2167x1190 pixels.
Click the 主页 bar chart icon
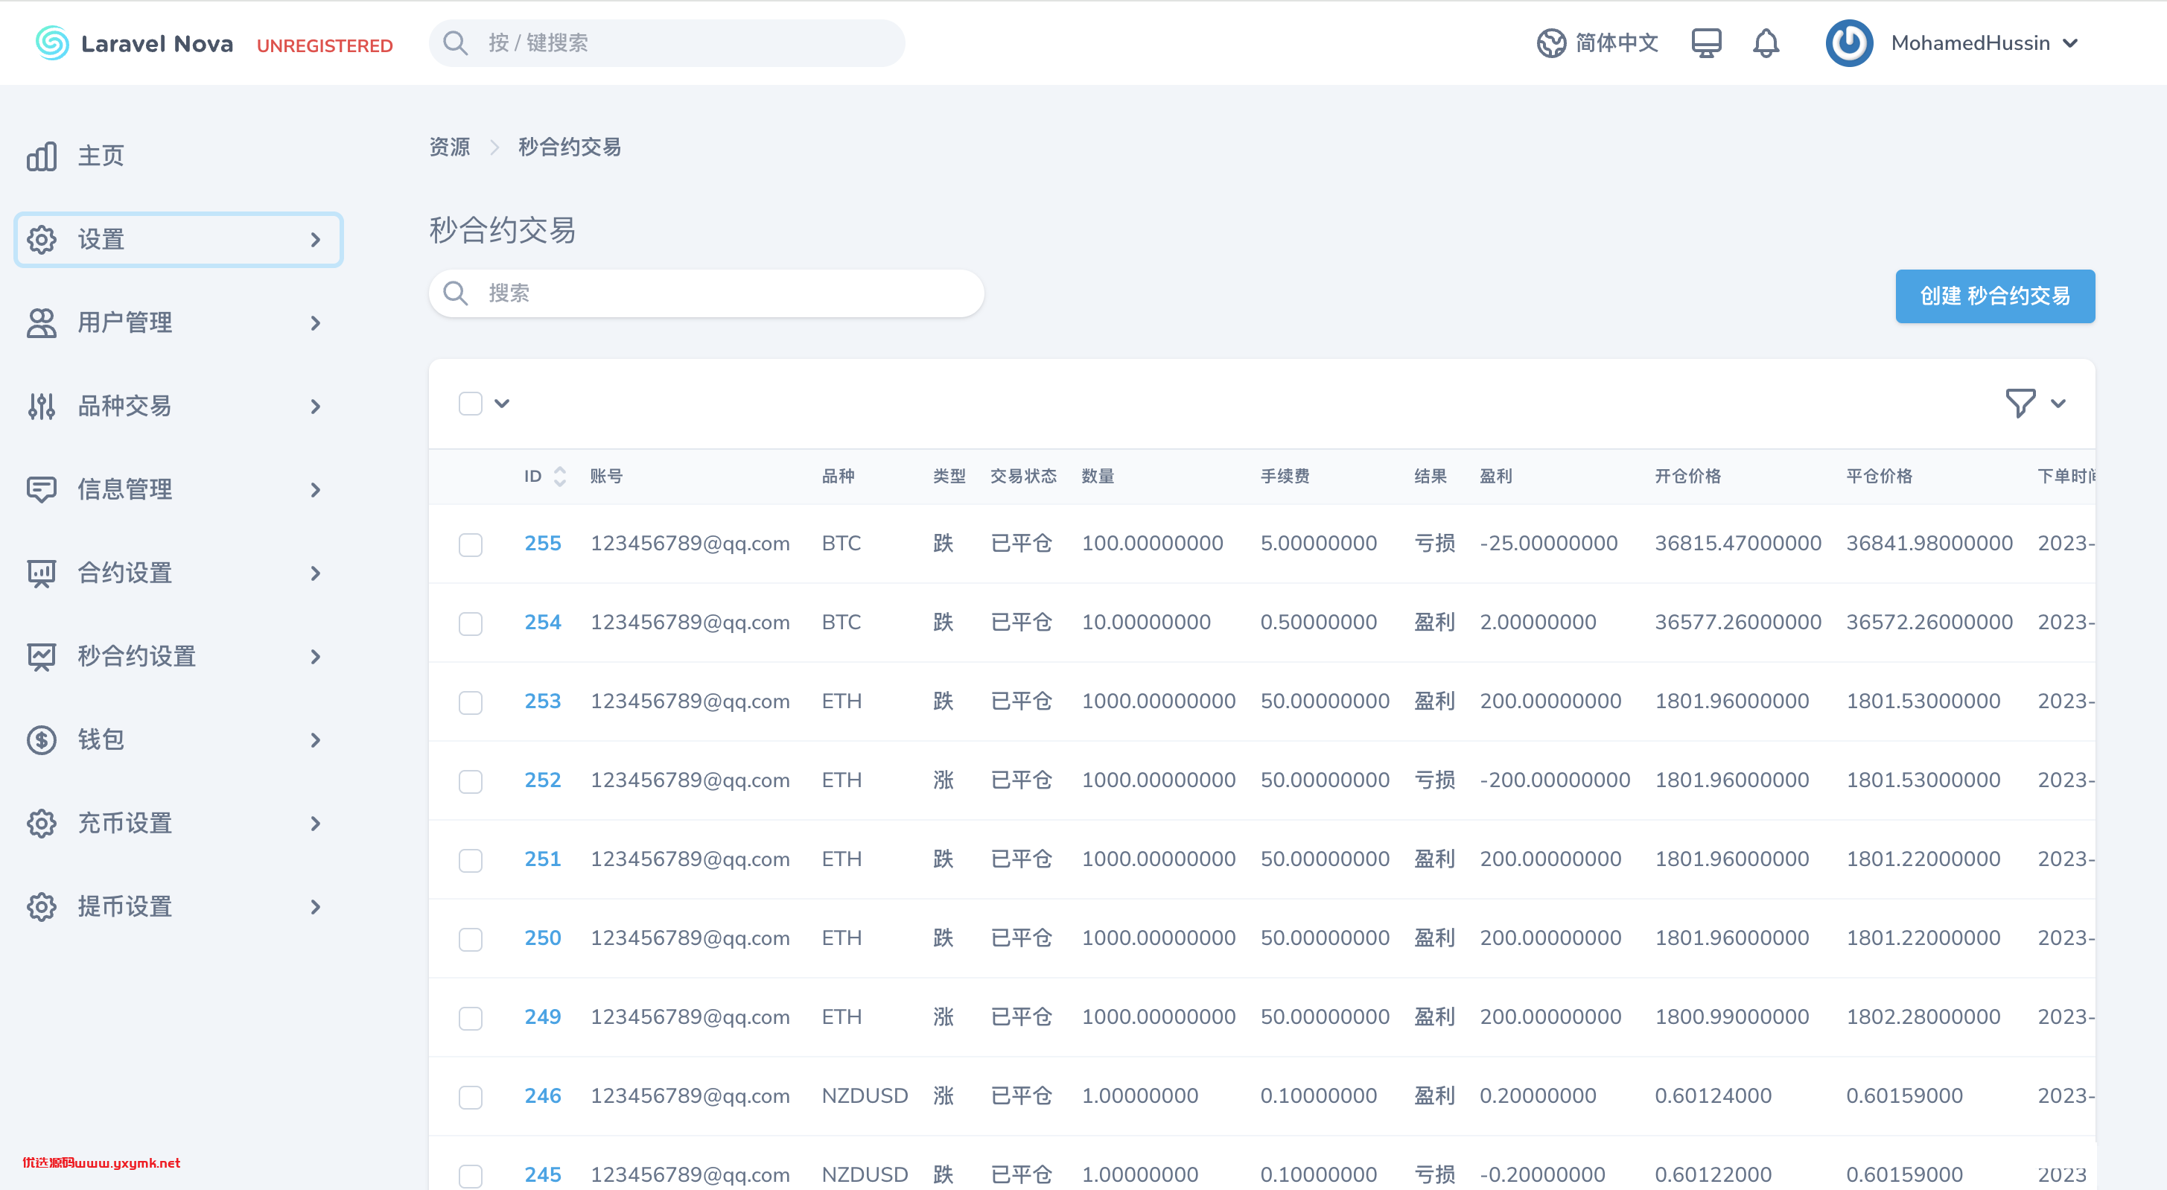click(41, 156)
